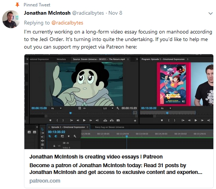Open Jonathan McIntosh's profile avatar

point(11,19)
